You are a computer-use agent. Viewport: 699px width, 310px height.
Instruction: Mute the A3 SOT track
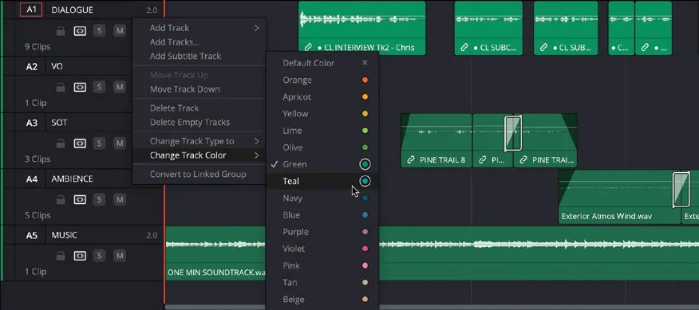119,143
